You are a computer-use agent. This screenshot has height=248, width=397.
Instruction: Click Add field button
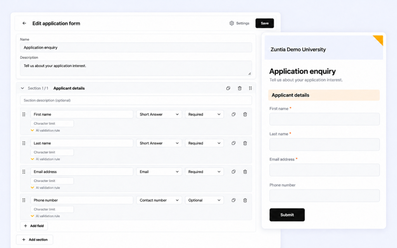tap(34, 226)
